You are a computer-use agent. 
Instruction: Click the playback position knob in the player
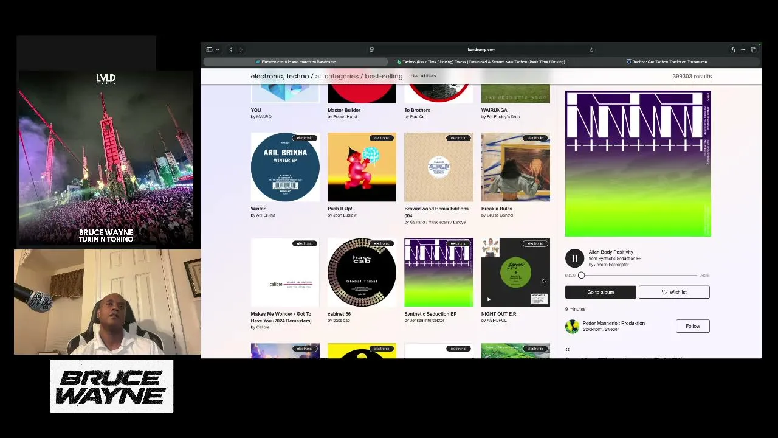[581, 276]
